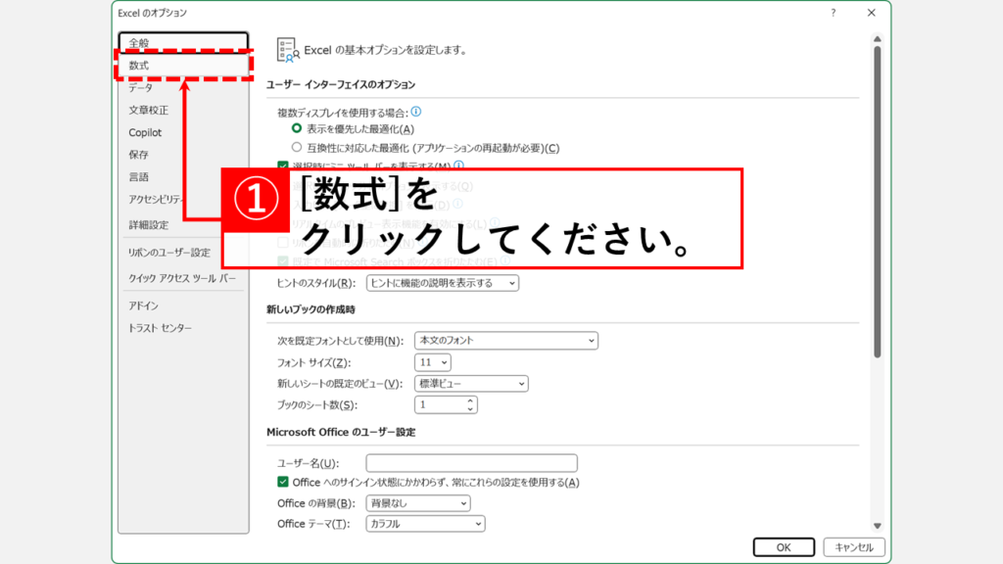Click the vertical scrollbar thumb
Viewport: 1003px width, 564px height.
(877, 202)
